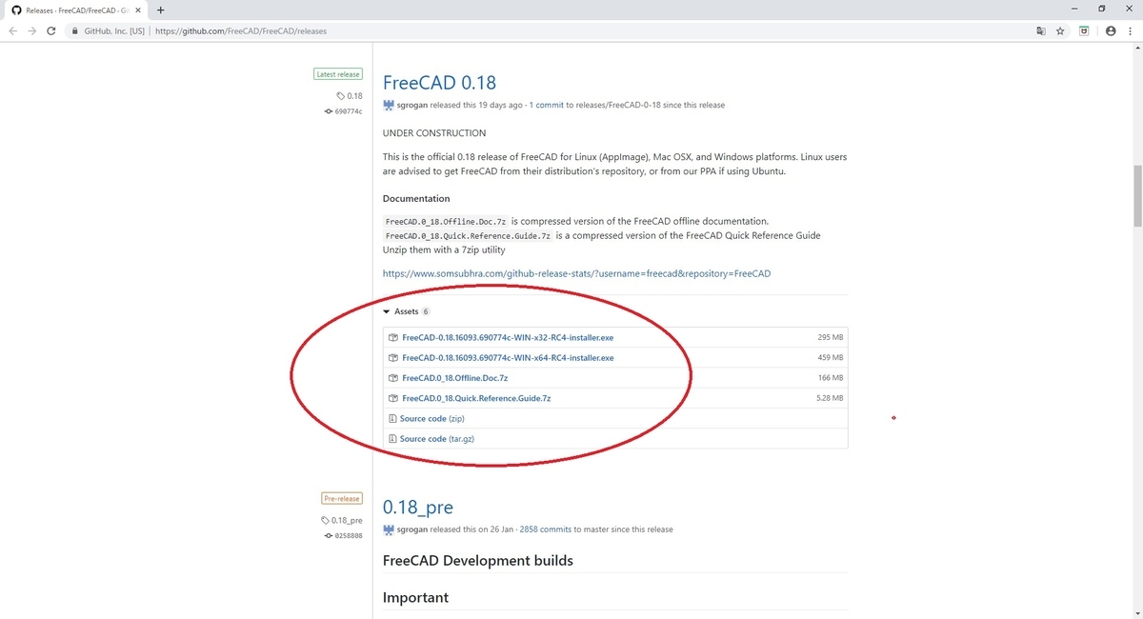The image size is (1143, 619).
Task: Click the browser back arrow
Action: pos(13,30)
